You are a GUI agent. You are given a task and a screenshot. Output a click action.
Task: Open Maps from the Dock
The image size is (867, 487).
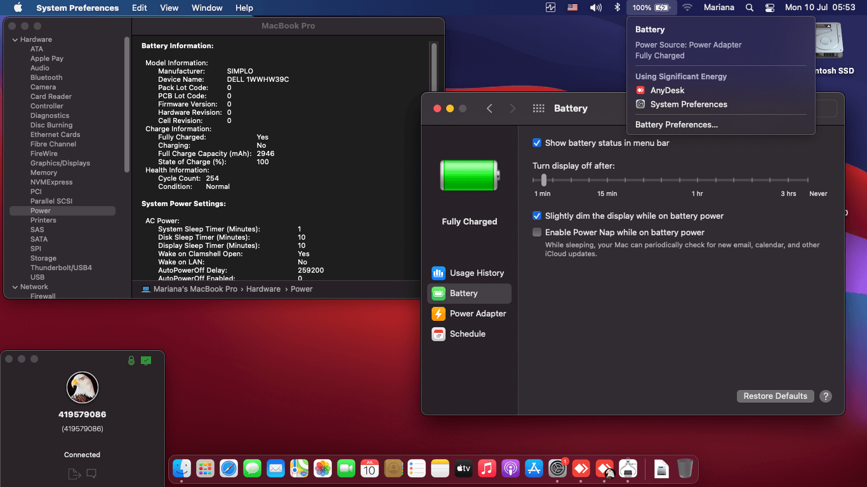pos(299,469)
